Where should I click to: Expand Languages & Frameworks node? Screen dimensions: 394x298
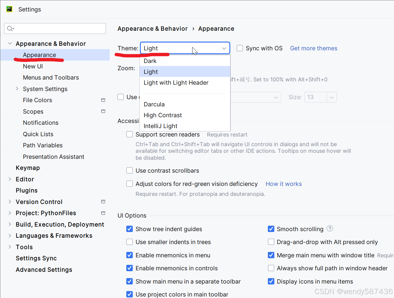(x=10, y=236)
